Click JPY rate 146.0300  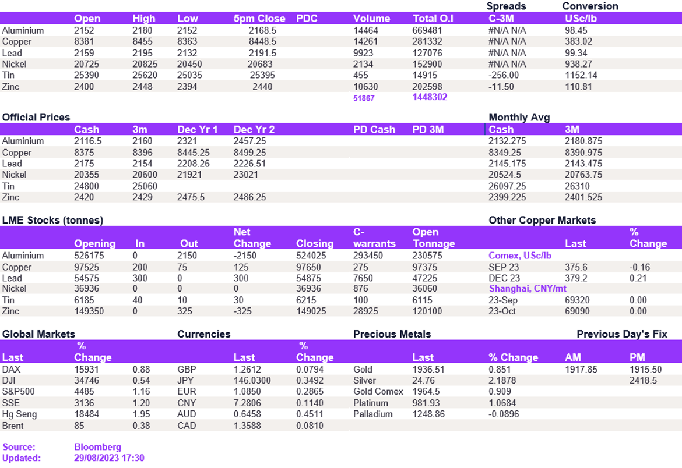(252, 381)
